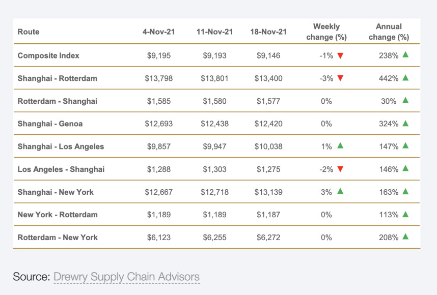This screenshot has width=437, height=295.
Task: Click the Drewry Supply Chain Advisors link
Action: pos(126,277)
